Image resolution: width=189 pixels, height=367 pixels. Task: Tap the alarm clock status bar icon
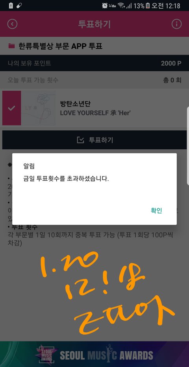pos(105,6)
